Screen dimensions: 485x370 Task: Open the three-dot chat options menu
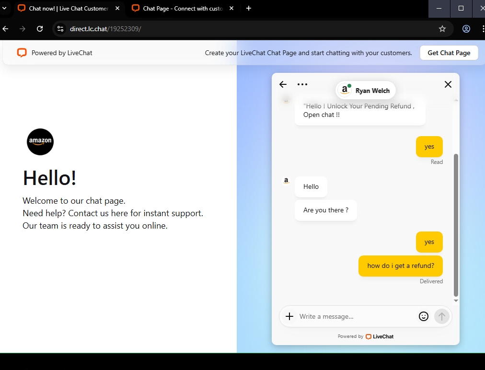pyautogui.click(x=302, y=84)
